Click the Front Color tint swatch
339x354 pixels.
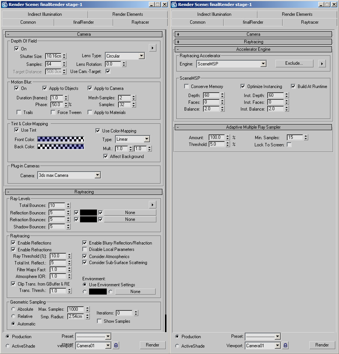tap(61, 140)
